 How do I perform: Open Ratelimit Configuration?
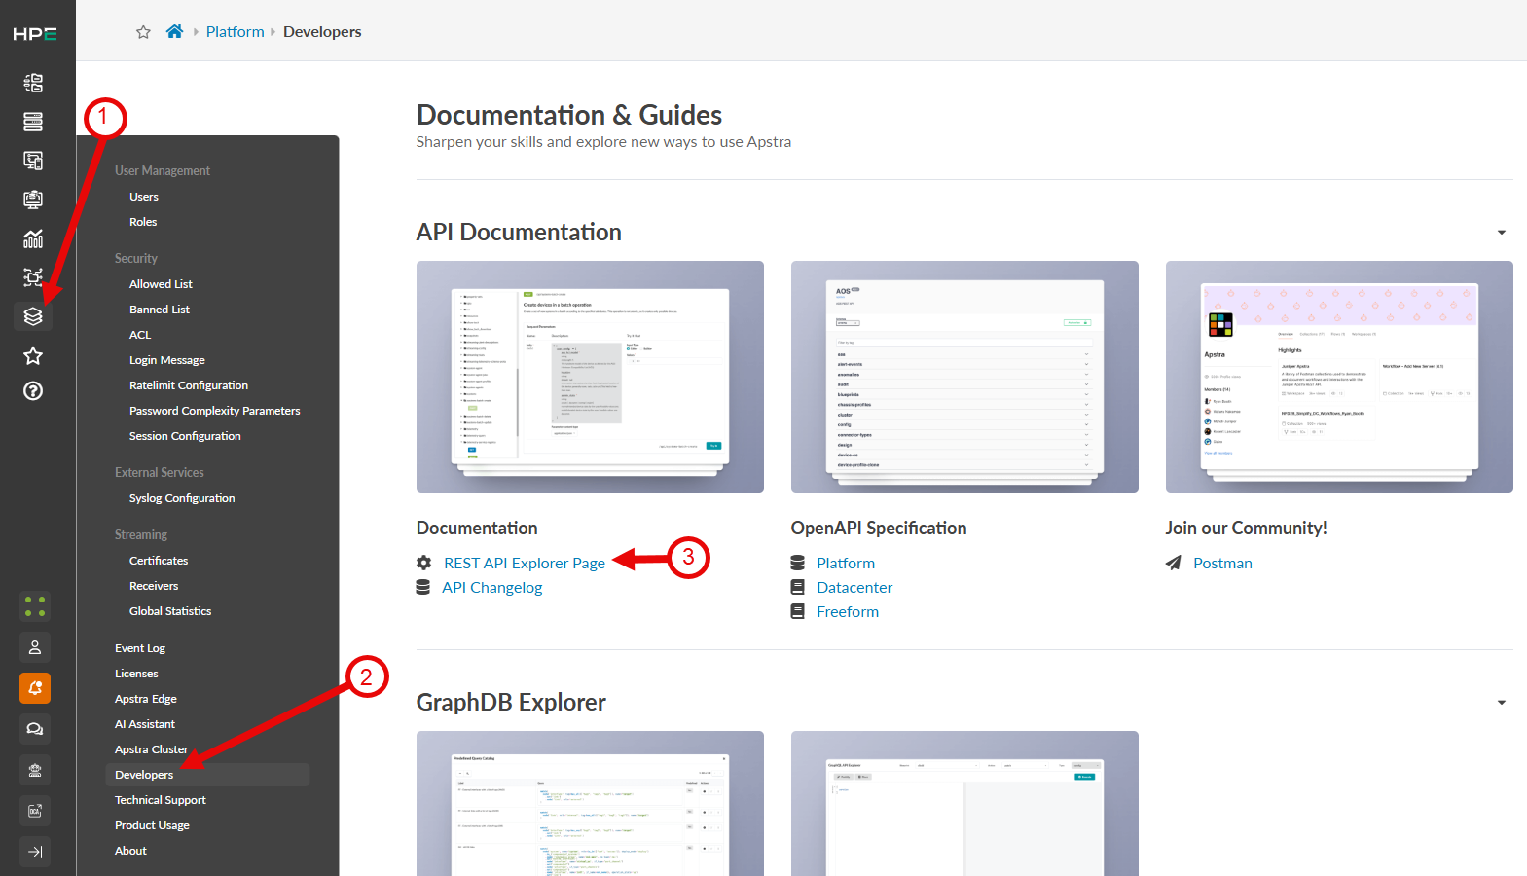coord(189,385)
